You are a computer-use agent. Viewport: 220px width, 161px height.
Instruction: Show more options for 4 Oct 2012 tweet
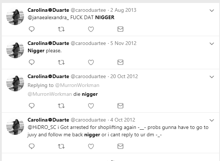click(212, 120)
